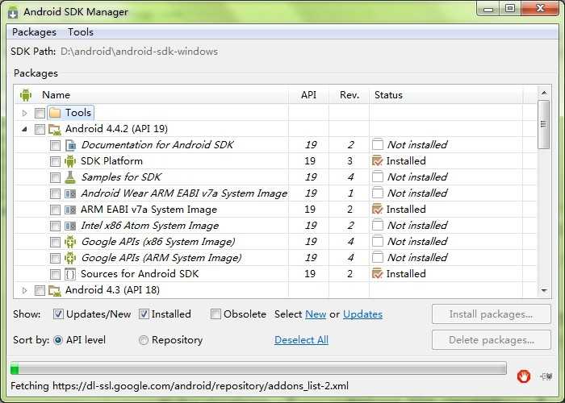
Task: Click the fetching progress bar
Action: click(258, 368)
